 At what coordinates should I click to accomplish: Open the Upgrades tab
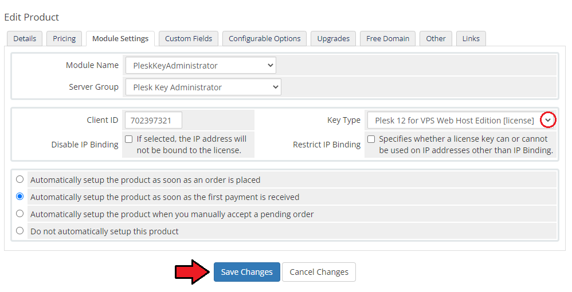333,39
